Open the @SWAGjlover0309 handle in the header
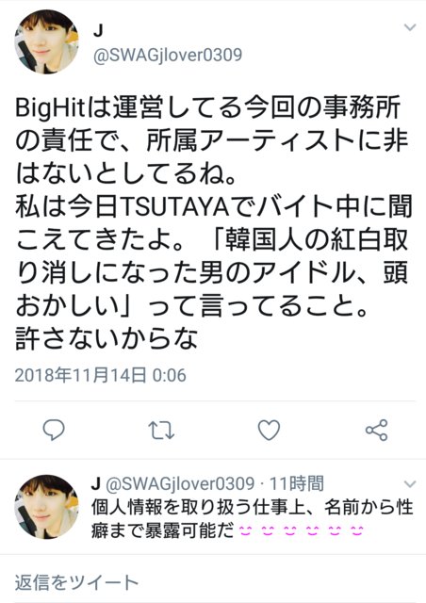This screenshot has width=426, height=603. (x=168, y=55)
